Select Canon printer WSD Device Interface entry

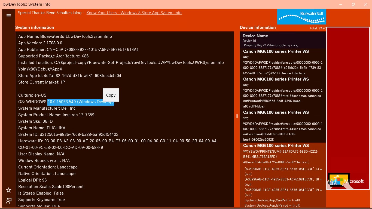coord(283,62)
